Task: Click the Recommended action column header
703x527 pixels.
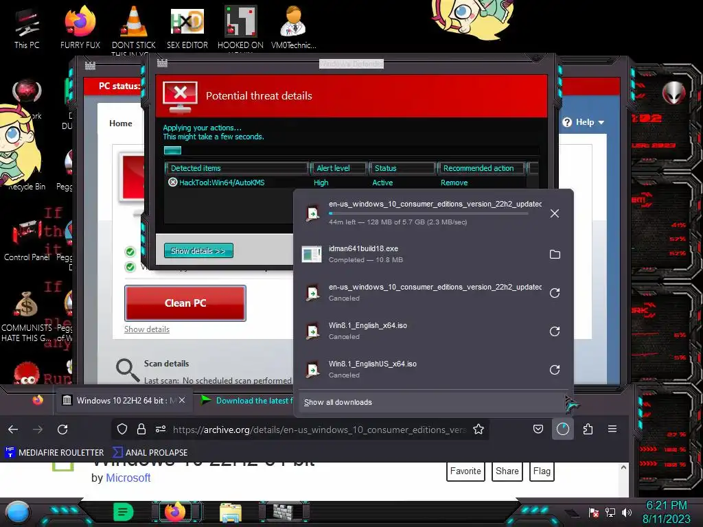Action: (481, 168)
